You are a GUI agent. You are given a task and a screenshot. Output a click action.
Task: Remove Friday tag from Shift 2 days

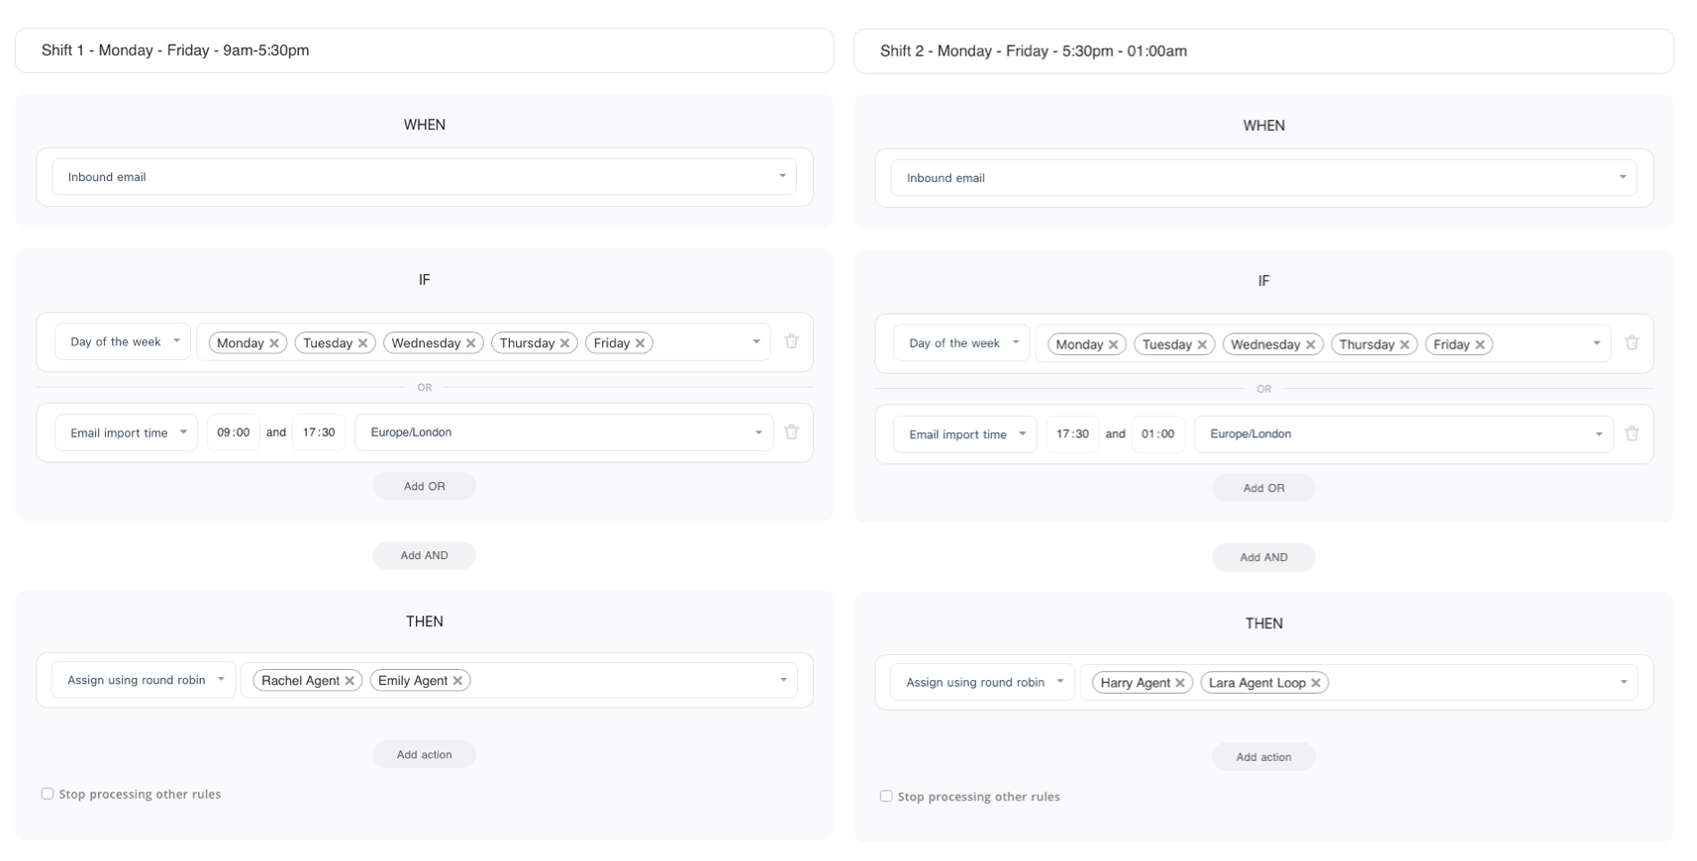(1480, 345)
